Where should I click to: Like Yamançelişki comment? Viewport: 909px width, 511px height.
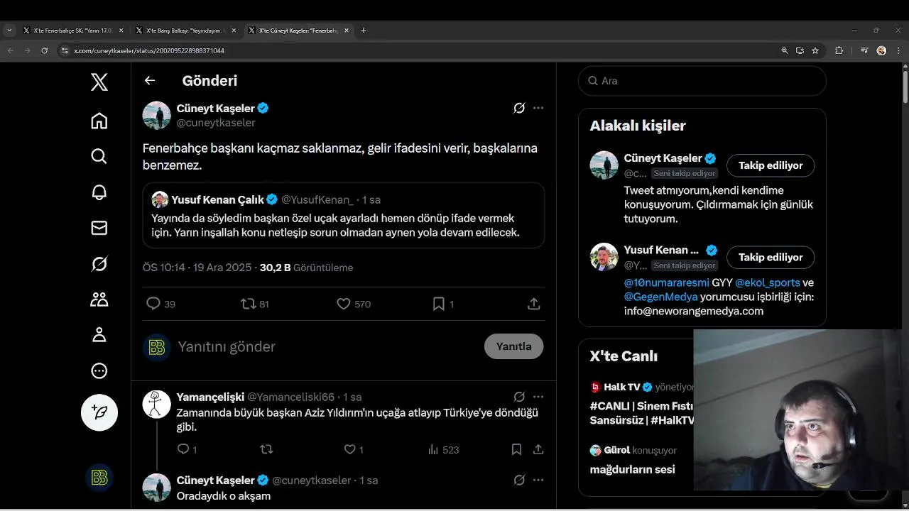click(x=354, y=449)
